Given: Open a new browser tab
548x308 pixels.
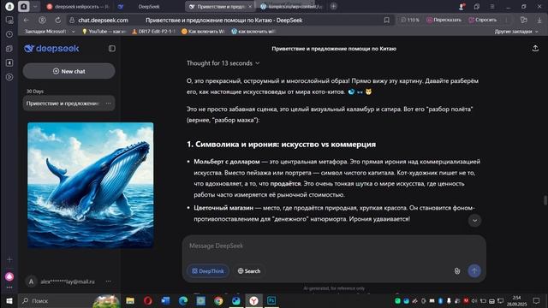Looking at the screenshot, I should 333,6.
